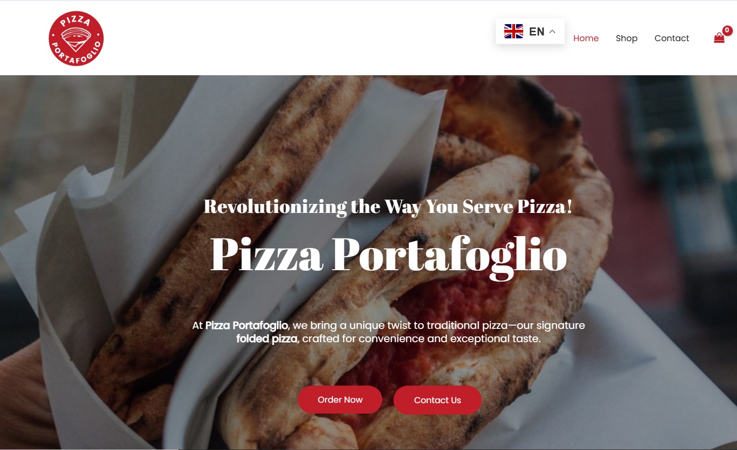Click the folded pizza emblem inside logo
737x450 pixels.
pos(76,39)
